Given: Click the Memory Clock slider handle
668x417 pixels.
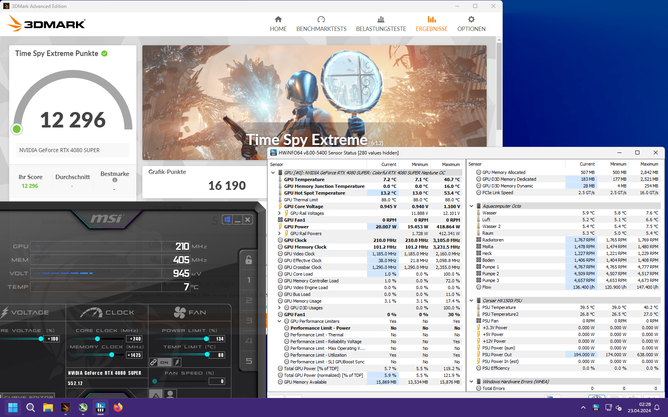Looking at the screenshot, I should coord(112,355).
